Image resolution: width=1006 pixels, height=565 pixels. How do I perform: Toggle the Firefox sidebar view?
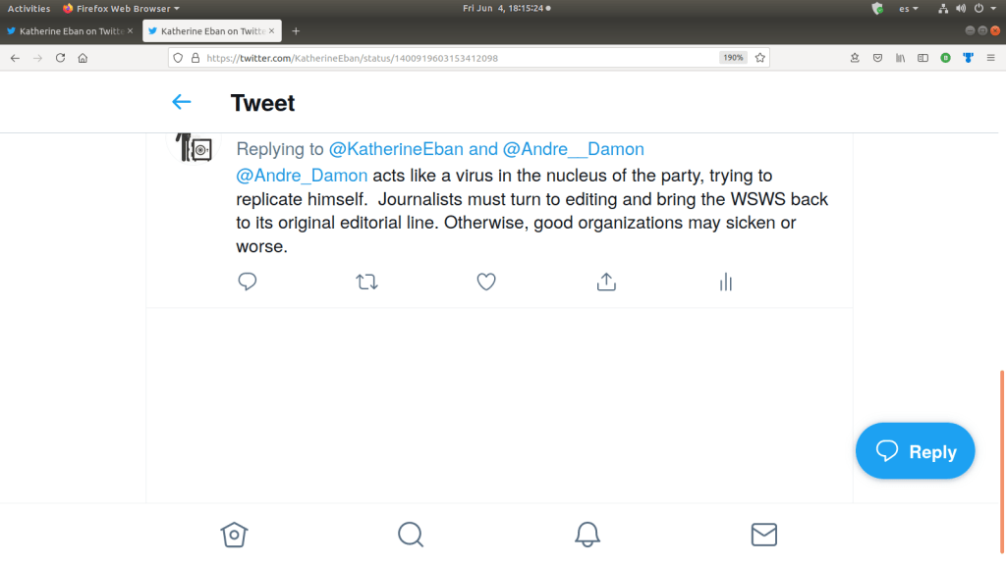pyautogui.click(x=922, y=58)
